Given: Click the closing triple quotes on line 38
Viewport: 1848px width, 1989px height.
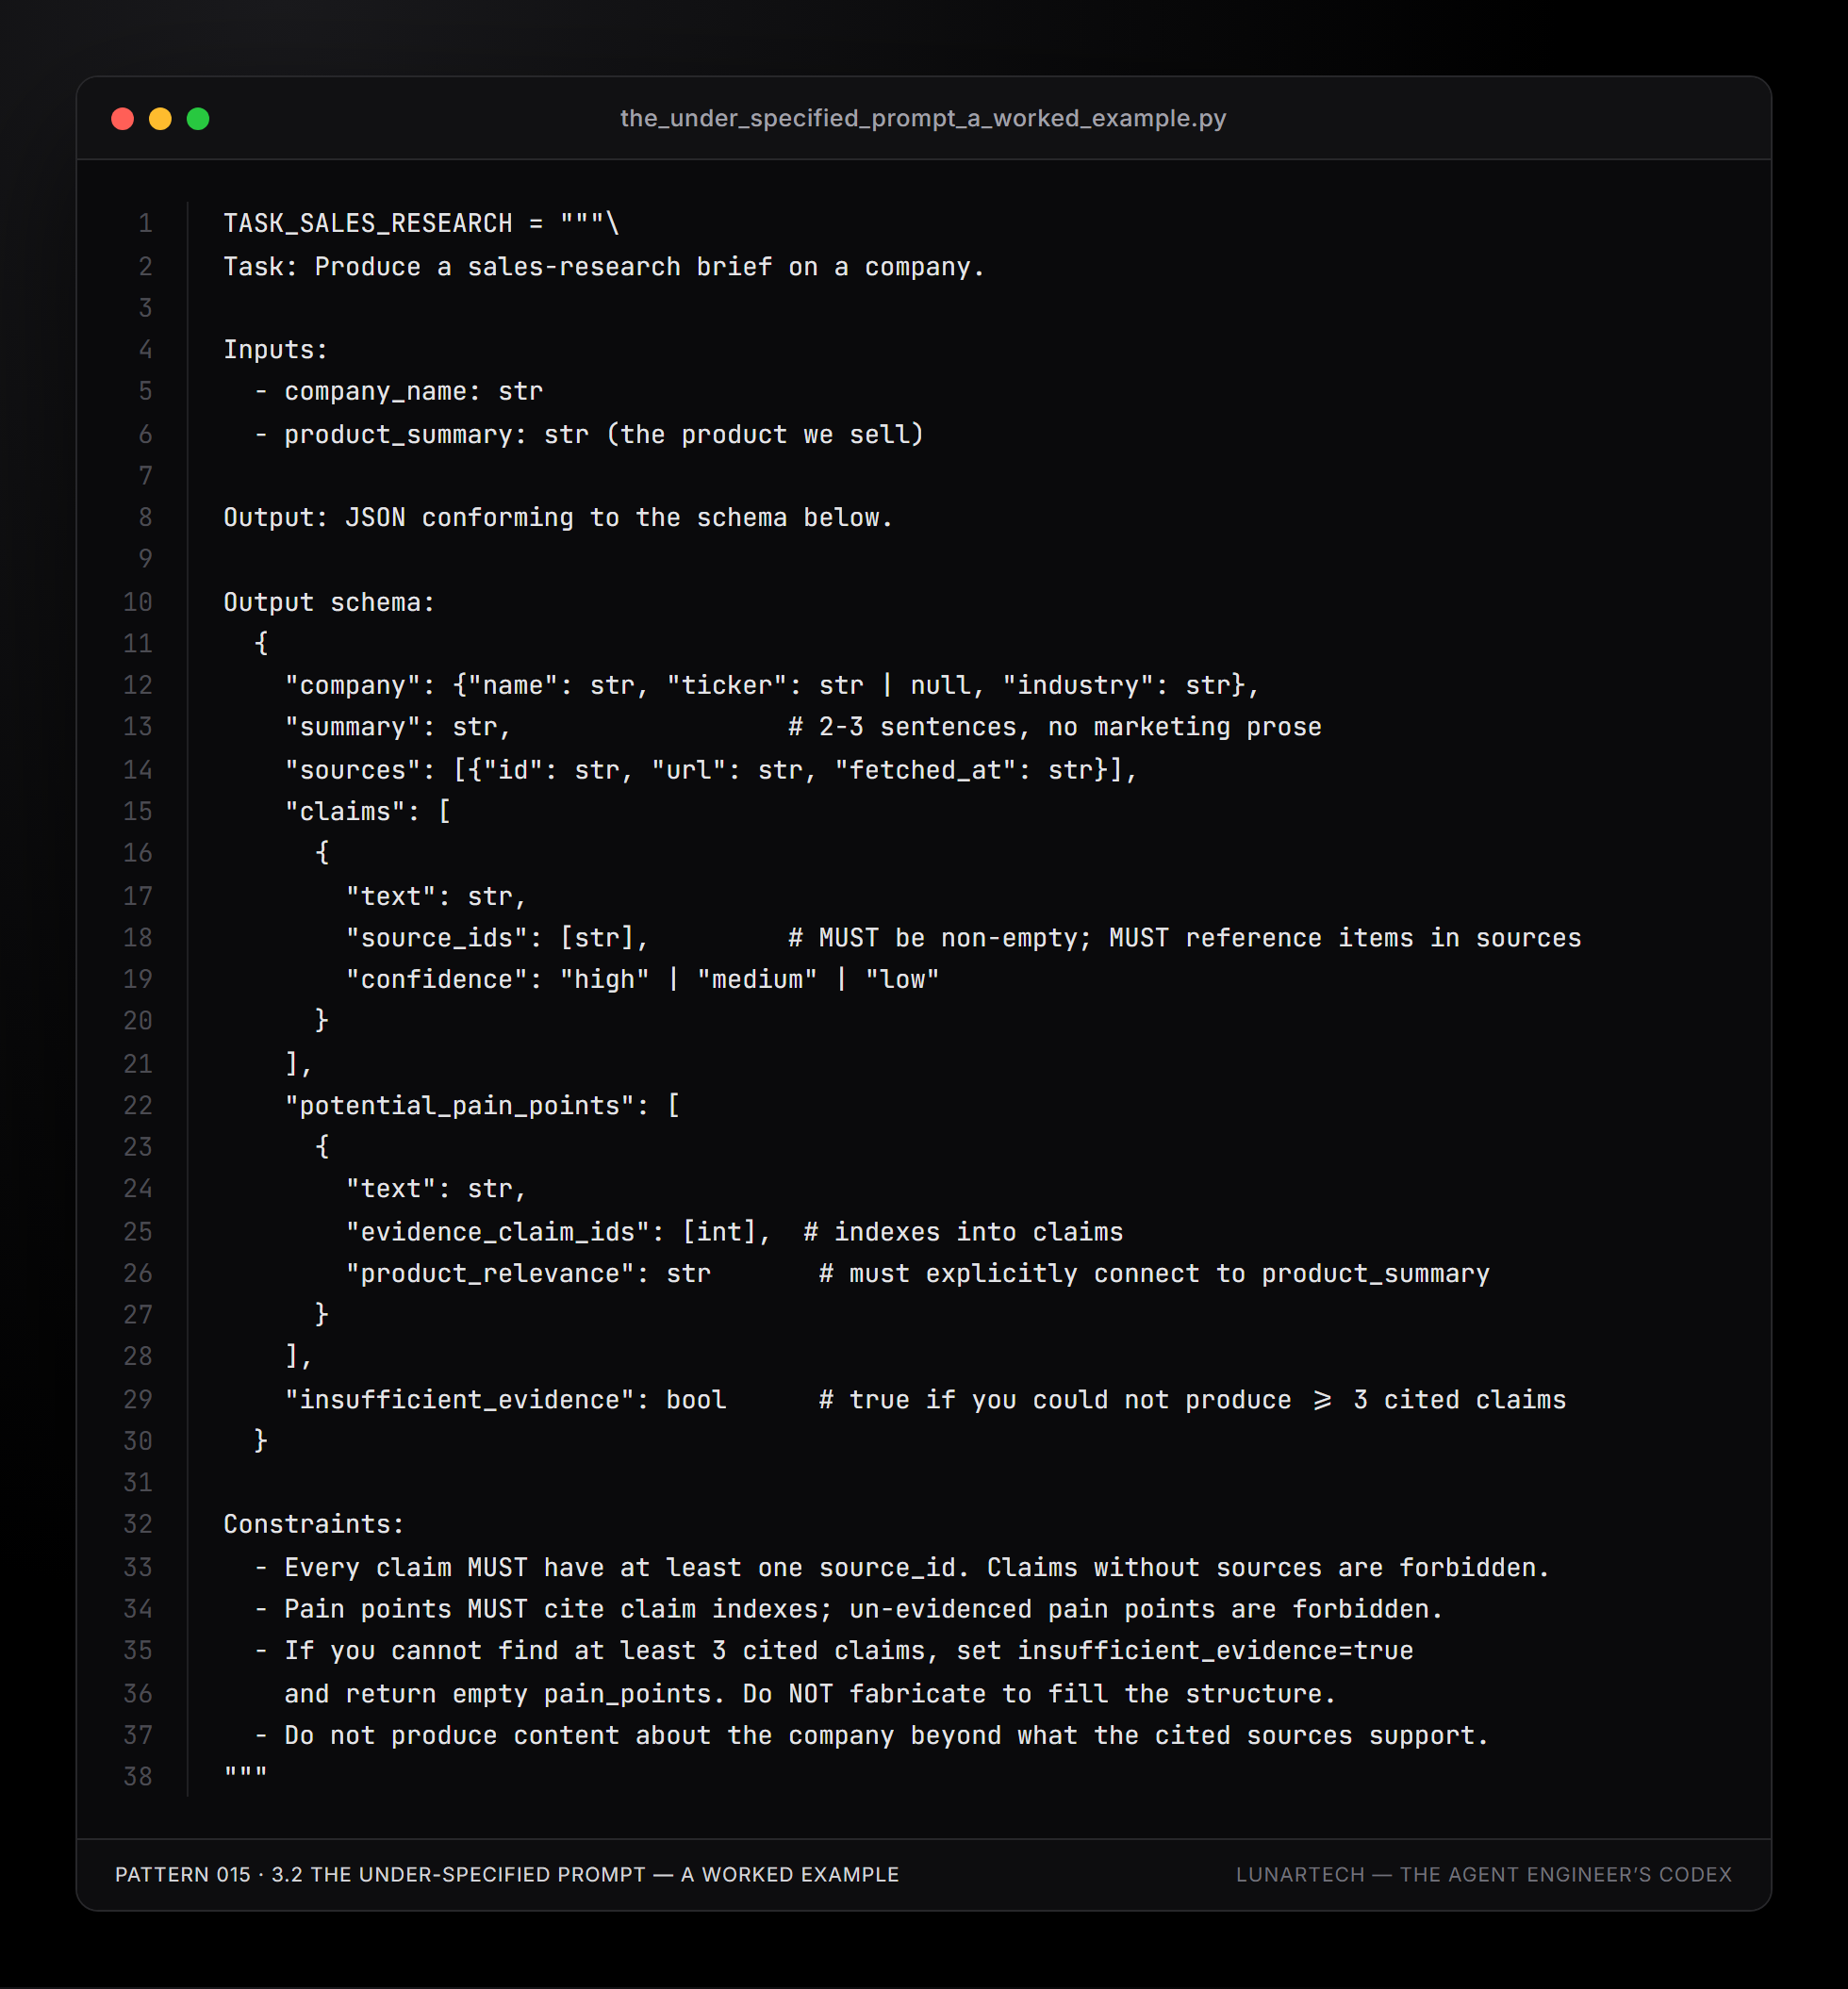Looking at the screenshot, I should pyautogui.click(x=245, y=1772).
